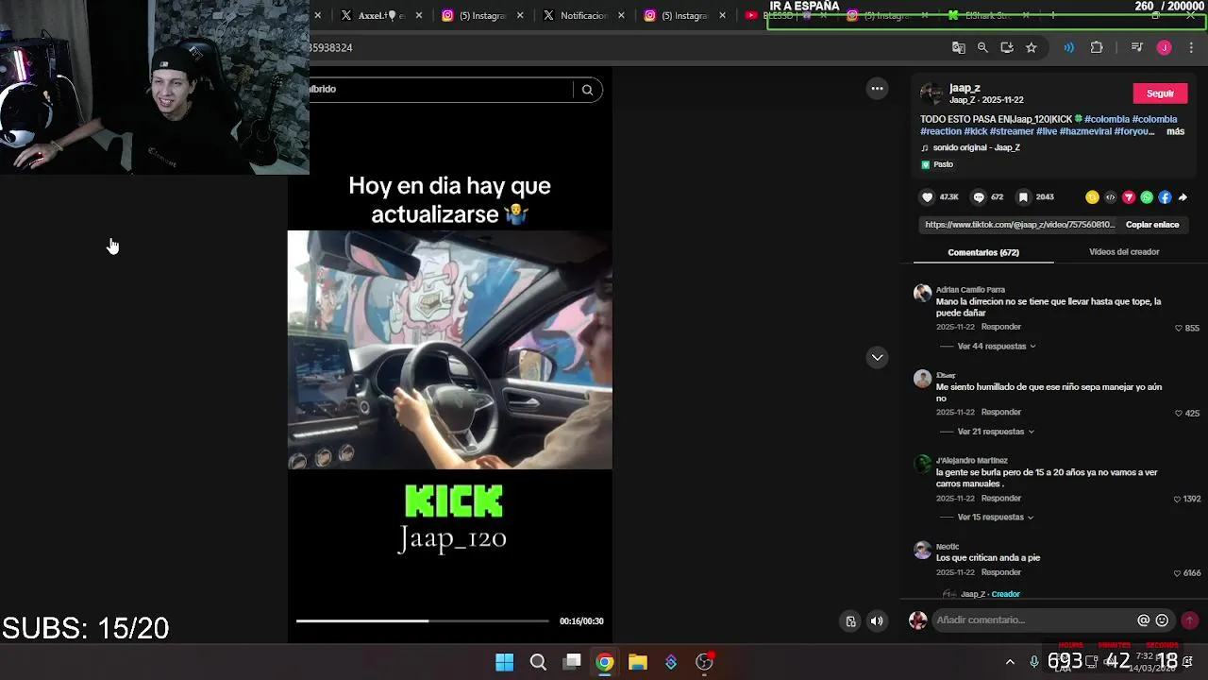1208x680 pixels.
Task: Click the TikTok search input field
Action: pos(440,89)
